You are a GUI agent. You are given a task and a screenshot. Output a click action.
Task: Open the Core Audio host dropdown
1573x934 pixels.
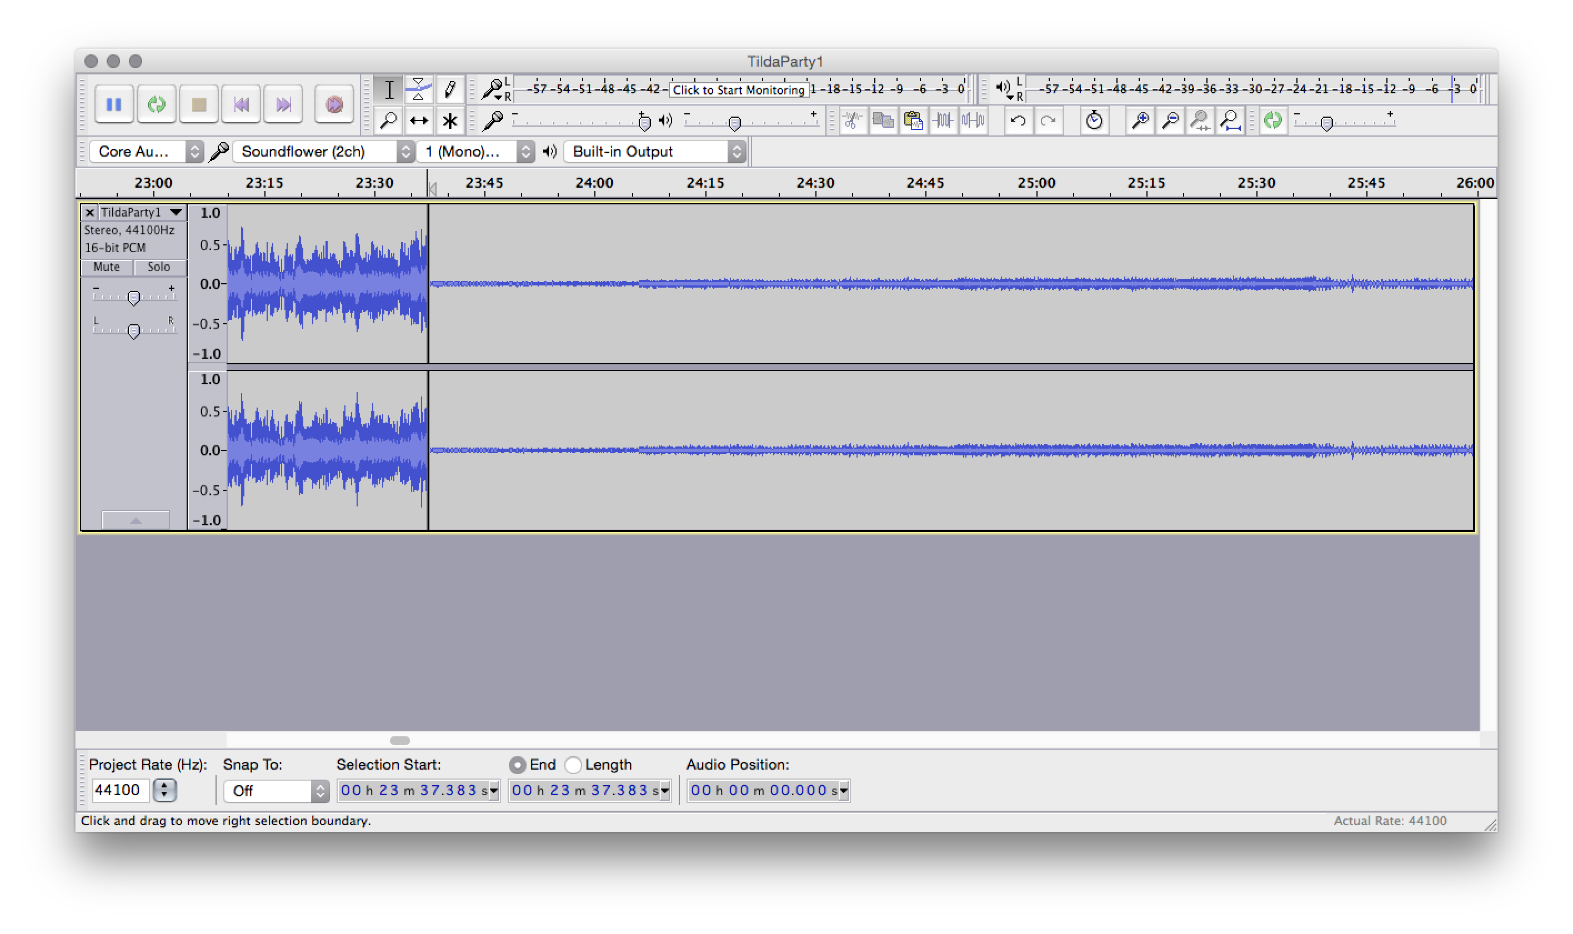pyautogui.click(x=146, y=152)
